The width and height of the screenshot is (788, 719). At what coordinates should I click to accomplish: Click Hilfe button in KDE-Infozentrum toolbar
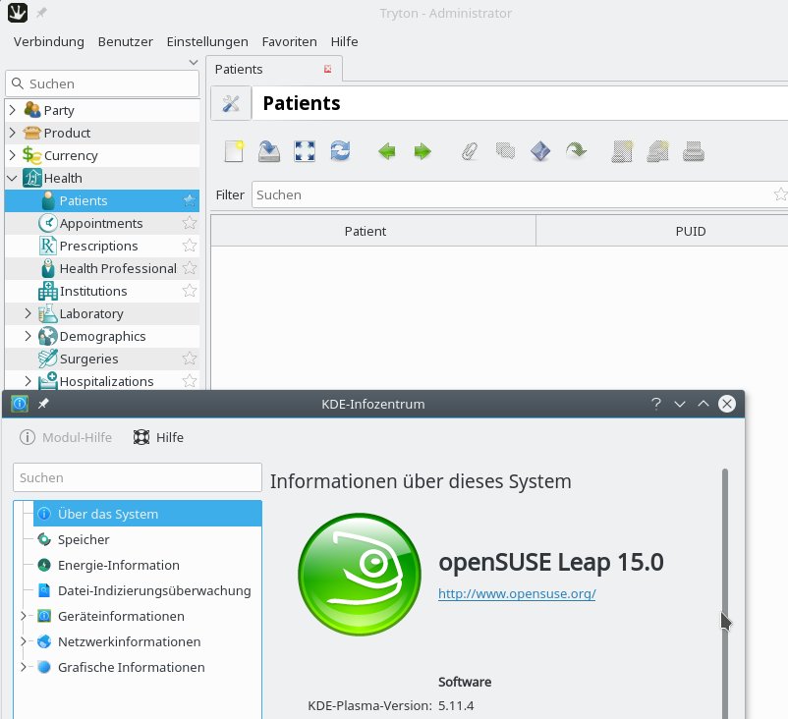tap(158, 437)
